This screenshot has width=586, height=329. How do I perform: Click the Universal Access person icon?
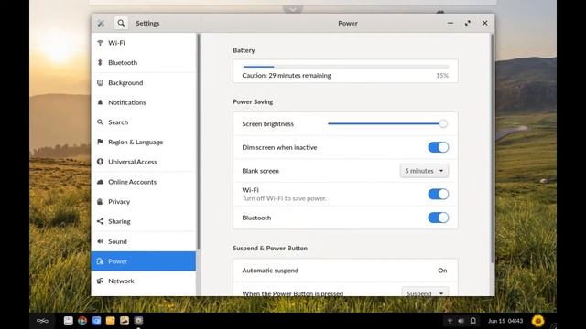point(100,162)
